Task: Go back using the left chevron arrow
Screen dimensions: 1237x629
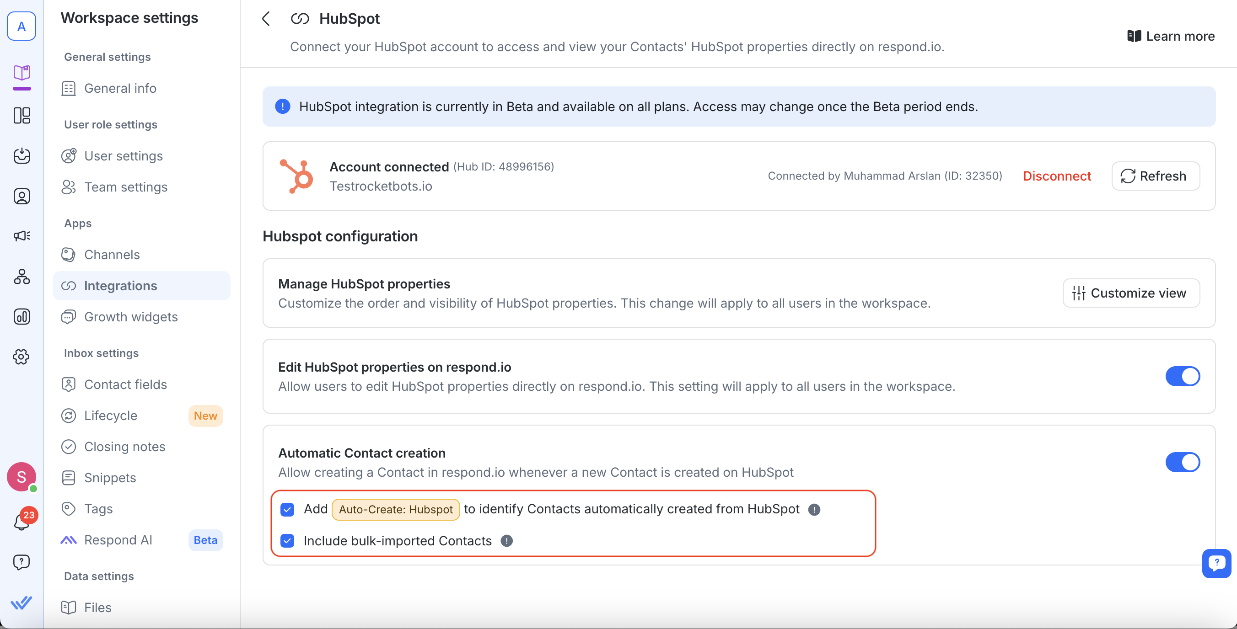Action: pos(266,19)
